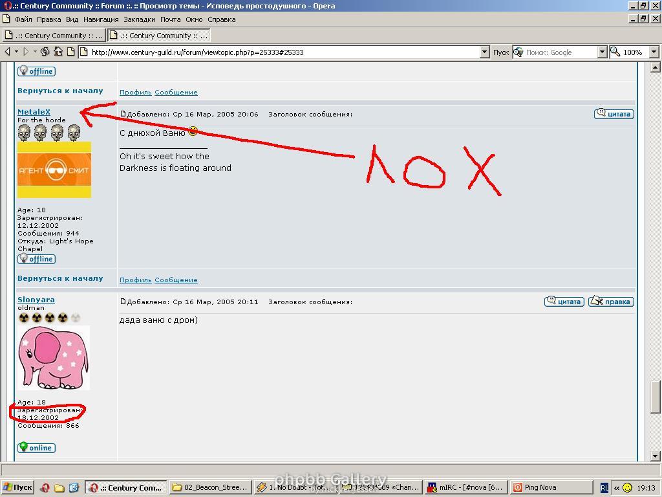
Task: Open the Закладки menu
Action: pyautogui.click(x=139, y=19)
